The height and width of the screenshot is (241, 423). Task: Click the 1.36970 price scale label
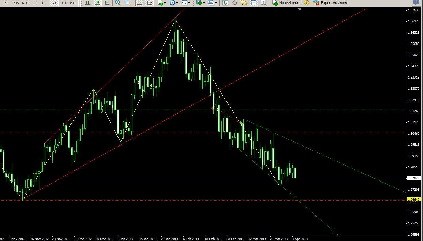point(413,21)
